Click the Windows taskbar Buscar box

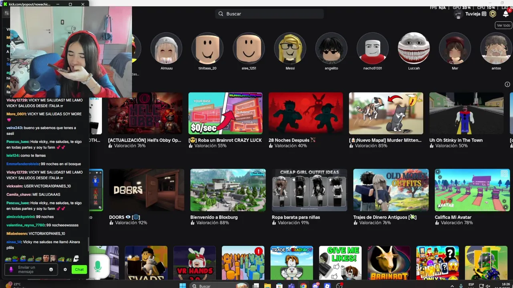(219, 286)
